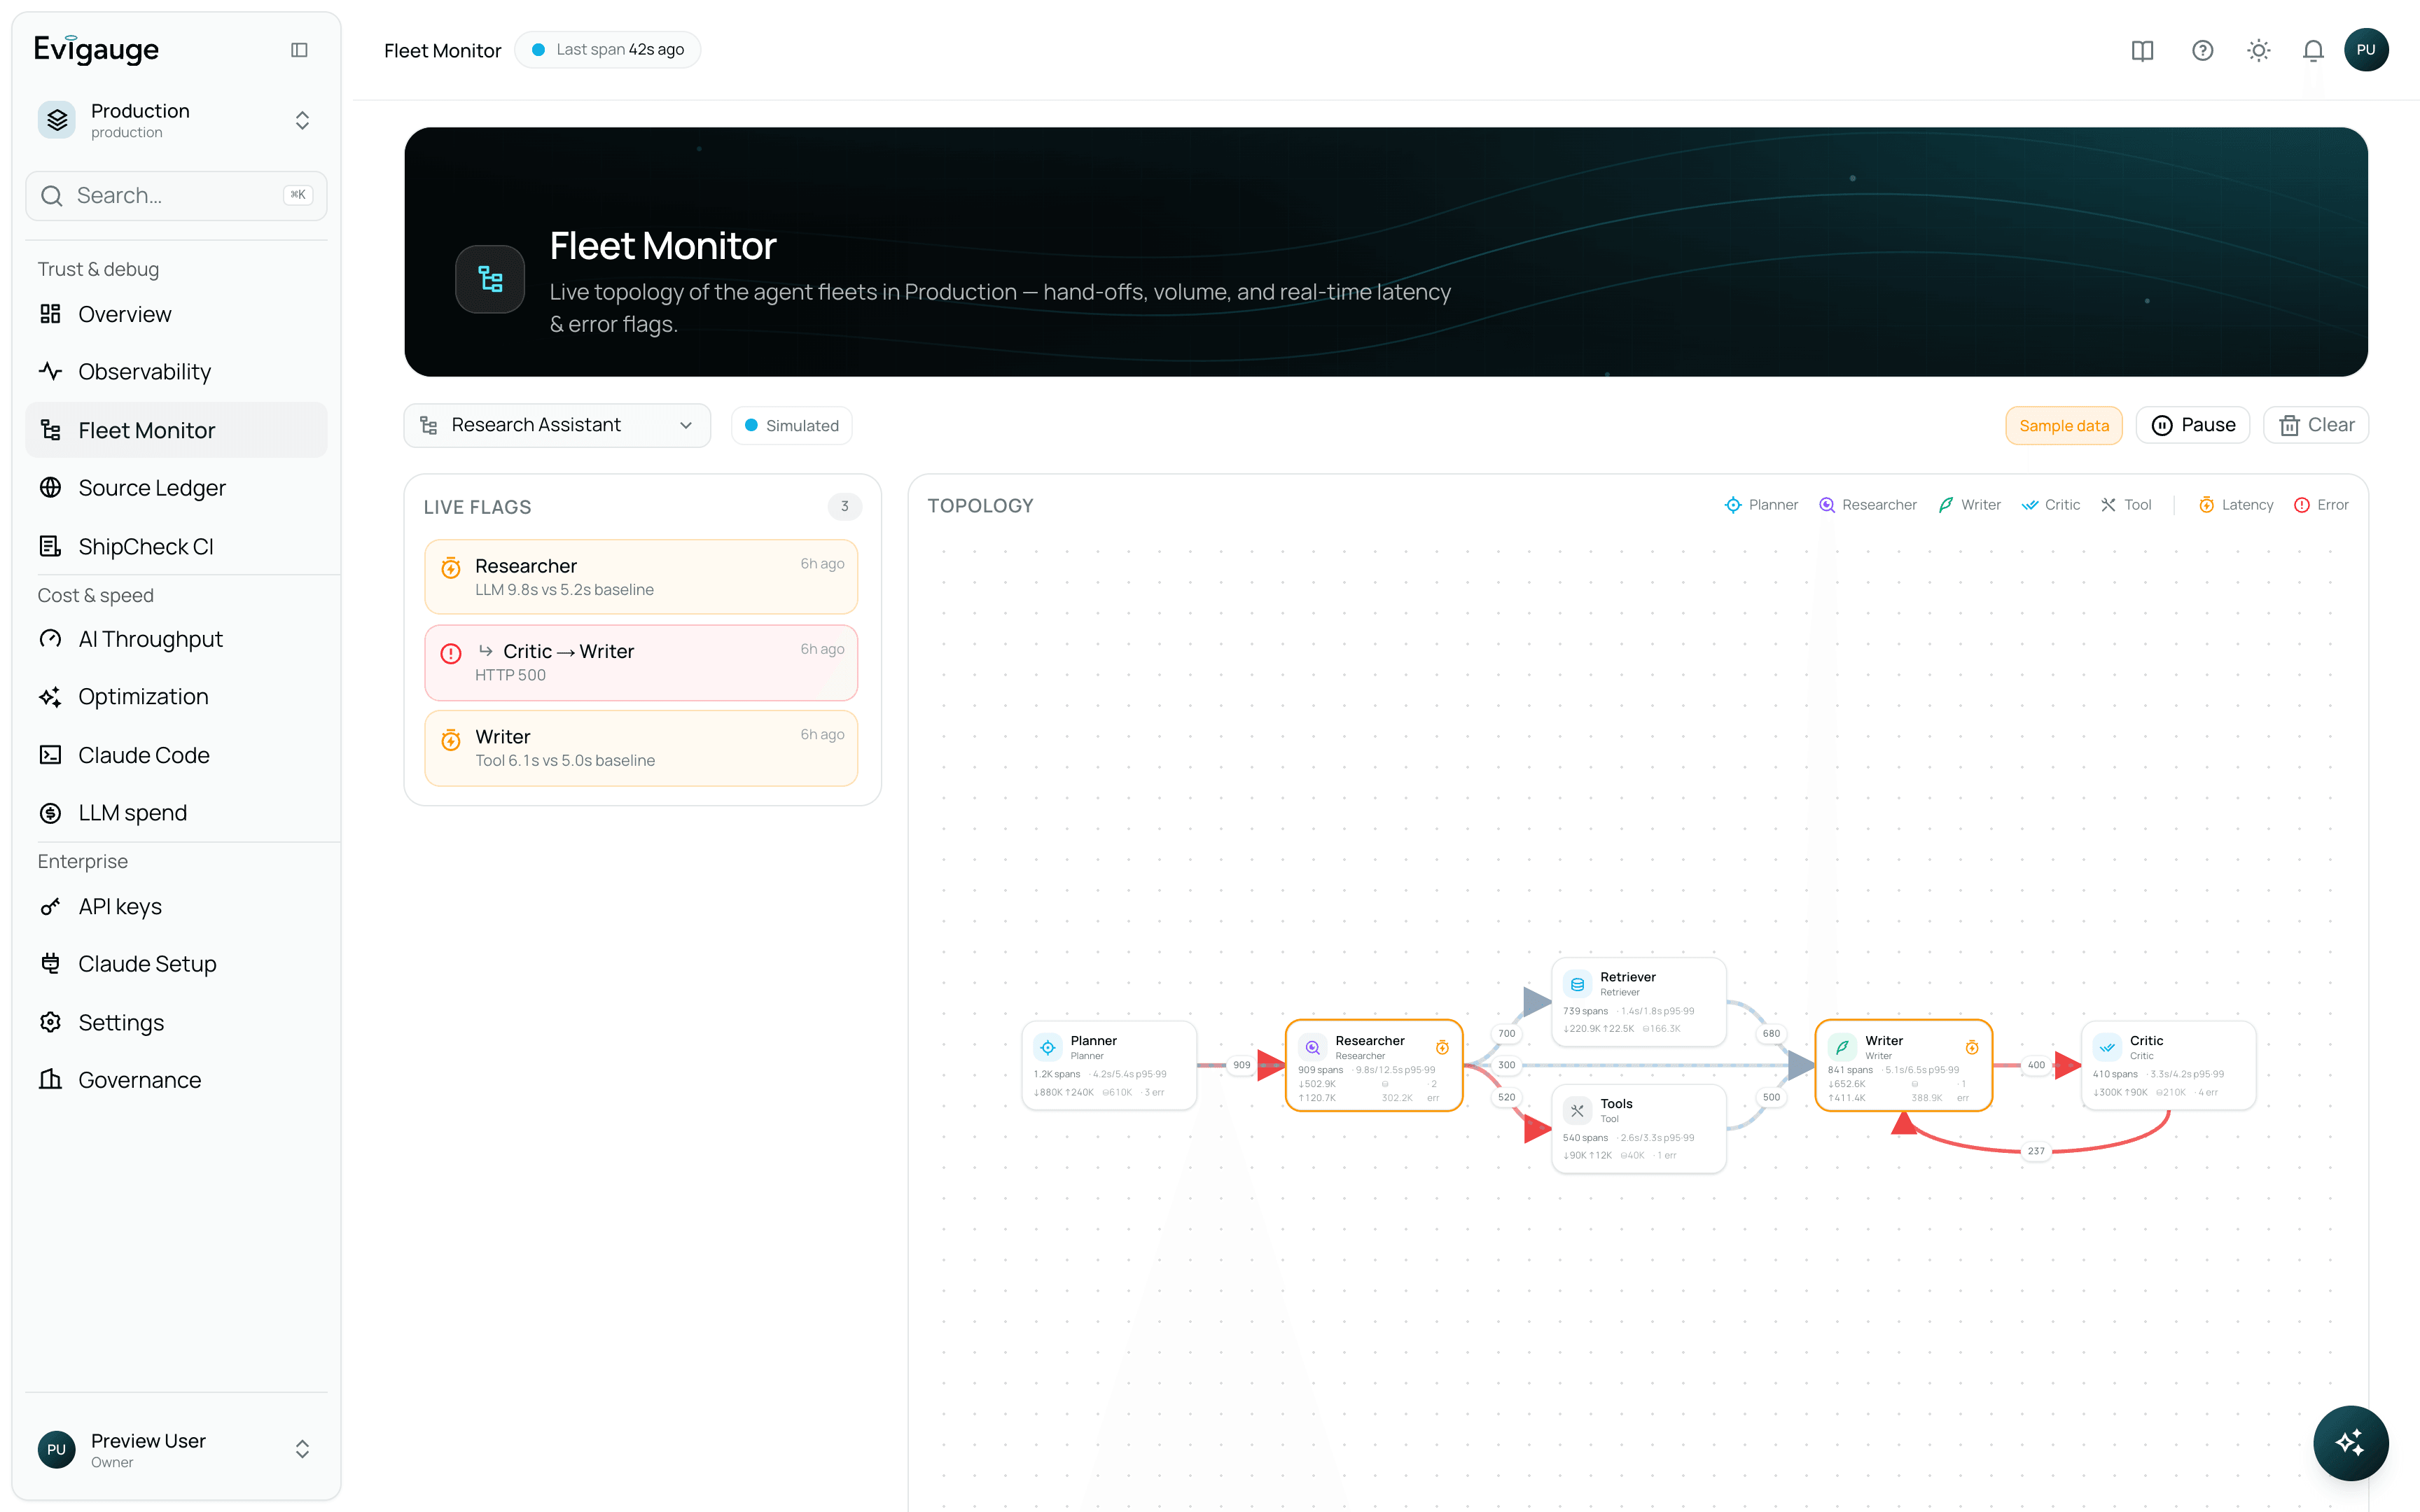Click the 909 edge label Planner to Researcher
The image size is (2420, 1512).
tap(1241, 1065)
